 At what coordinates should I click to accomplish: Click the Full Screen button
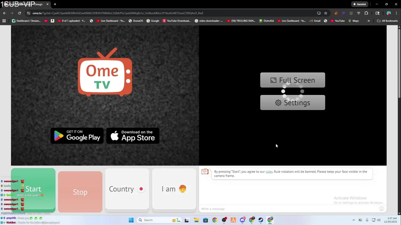(293, 80)
